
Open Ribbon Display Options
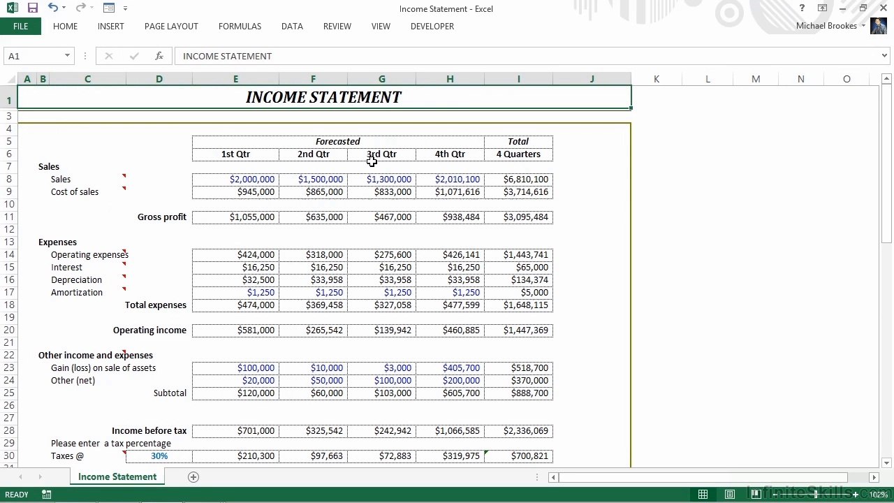pyautogui.click(x=822, y=8)
